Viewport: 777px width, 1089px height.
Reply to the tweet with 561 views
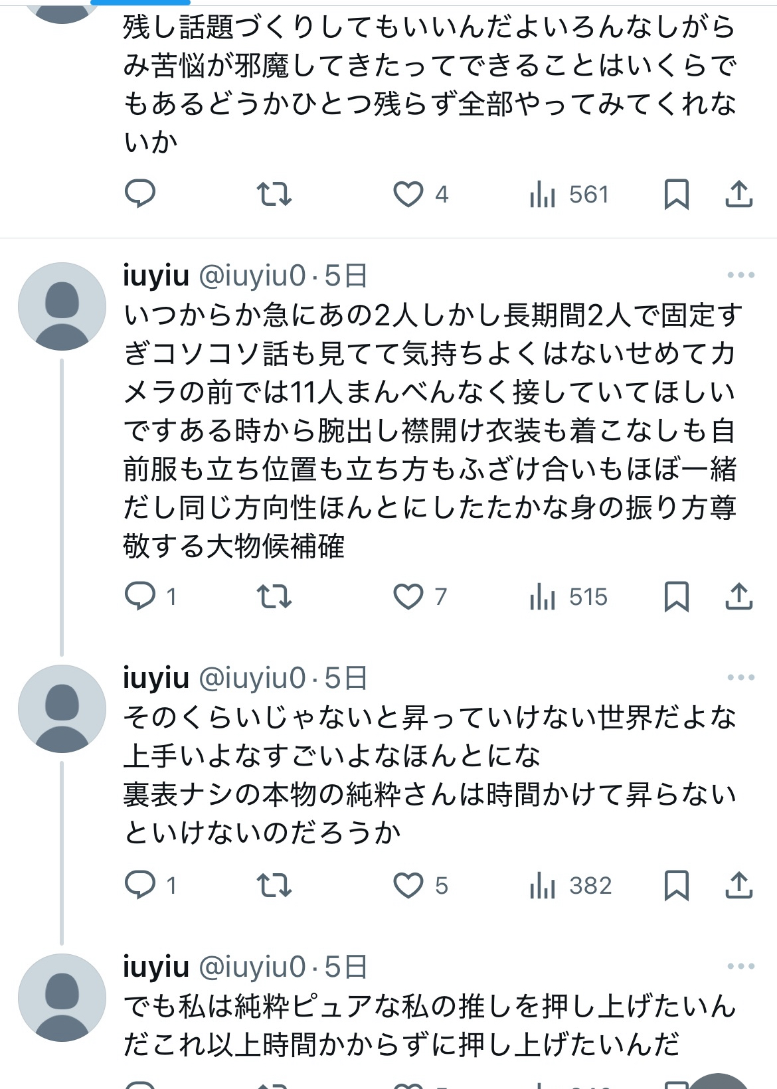click(x=140, y=195)
